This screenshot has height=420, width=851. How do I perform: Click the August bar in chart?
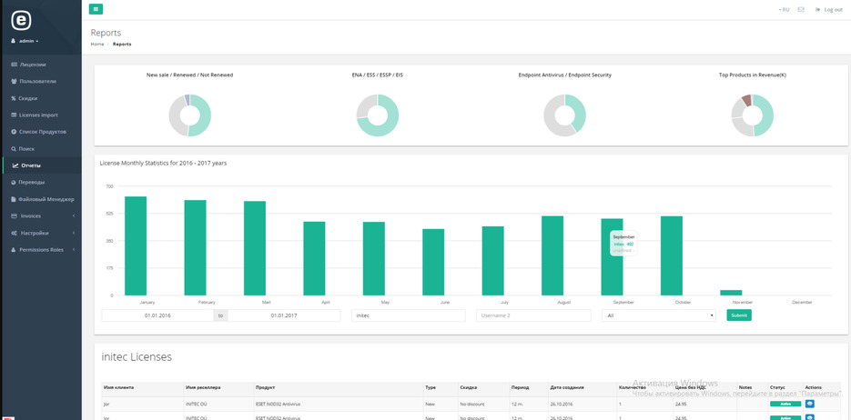[x=552, y=255]
